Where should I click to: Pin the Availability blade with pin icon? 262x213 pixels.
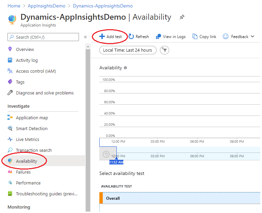click(182, 17)
